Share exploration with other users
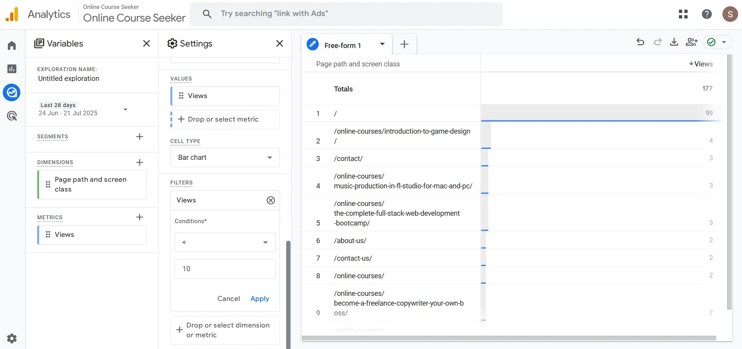 point(691,42)
